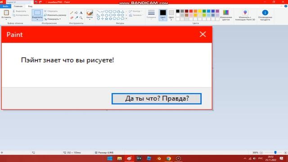The width and height of the screenshot is (288, 162).
Task: Pick the right arrow shape
Action: point(115,15)
